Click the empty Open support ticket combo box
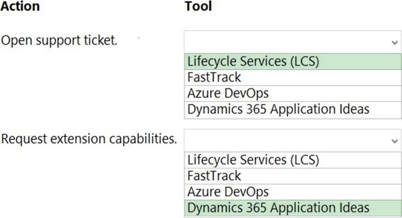 pyautogui.click(x=292, y=42)
